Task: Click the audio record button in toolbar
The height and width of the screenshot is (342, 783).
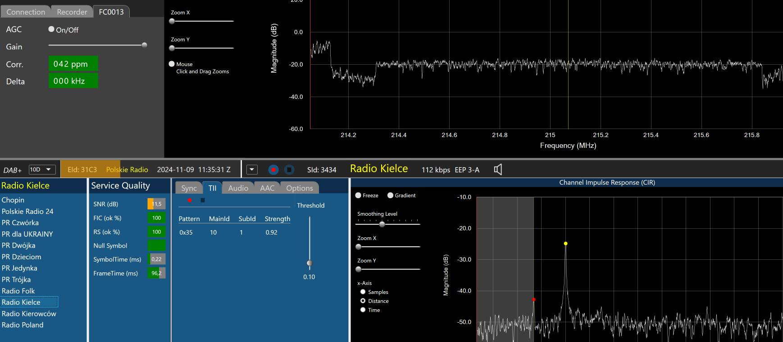Action: [273, 169]
